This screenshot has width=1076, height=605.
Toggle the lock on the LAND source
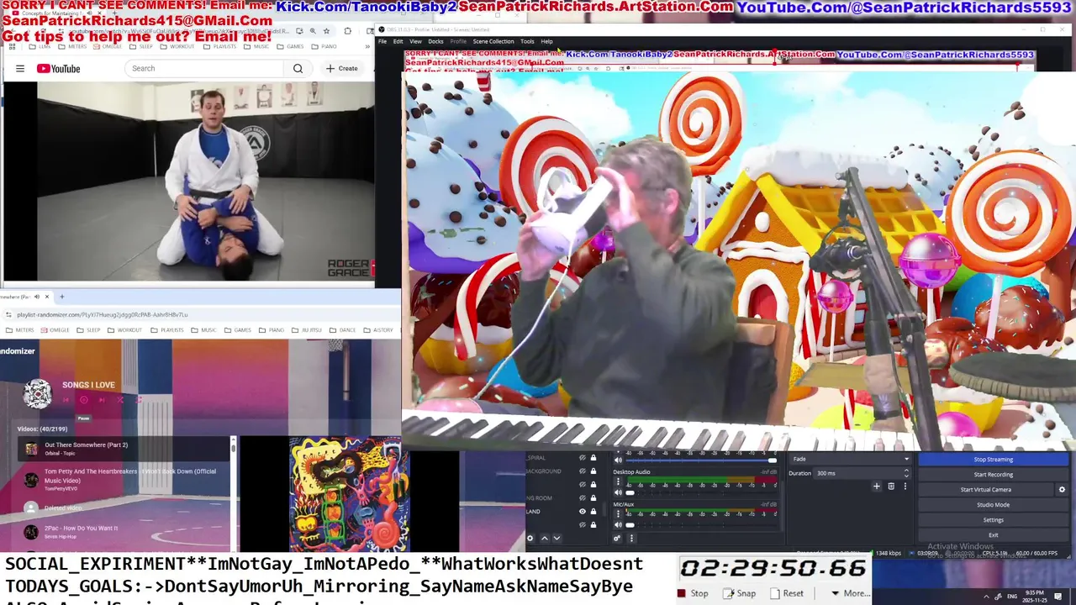tap(593, 512)
